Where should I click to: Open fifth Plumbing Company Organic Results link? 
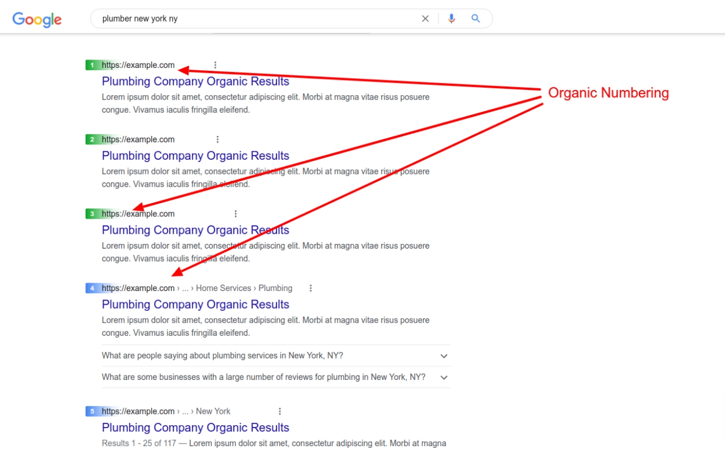(x=195, y=428)
